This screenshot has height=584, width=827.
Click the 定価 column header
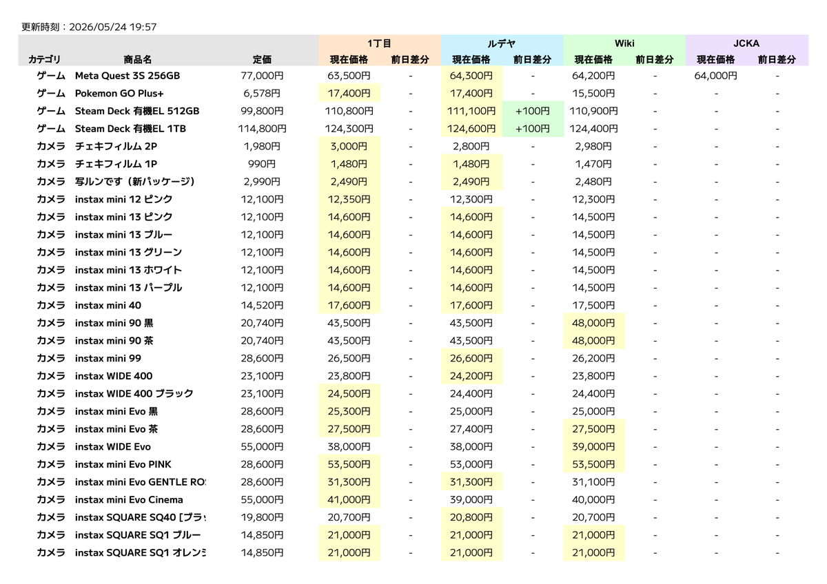[262, 59]
